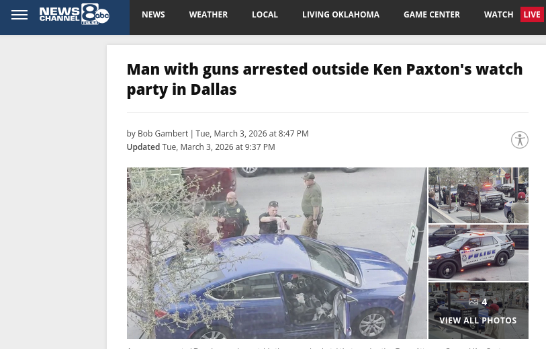The image size is (546, 349).
Task: Click the View All Photos link
Action: coord(477,320)
